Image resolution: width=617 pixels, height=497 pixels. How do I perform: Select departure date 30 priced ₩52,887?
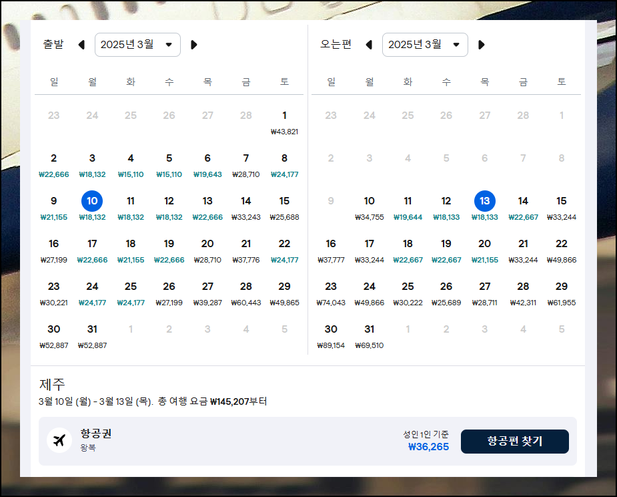[54, 337]
